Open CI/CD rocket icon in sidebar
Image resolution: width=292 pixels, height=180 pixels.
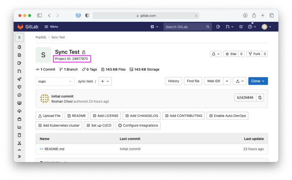(19, 79)
